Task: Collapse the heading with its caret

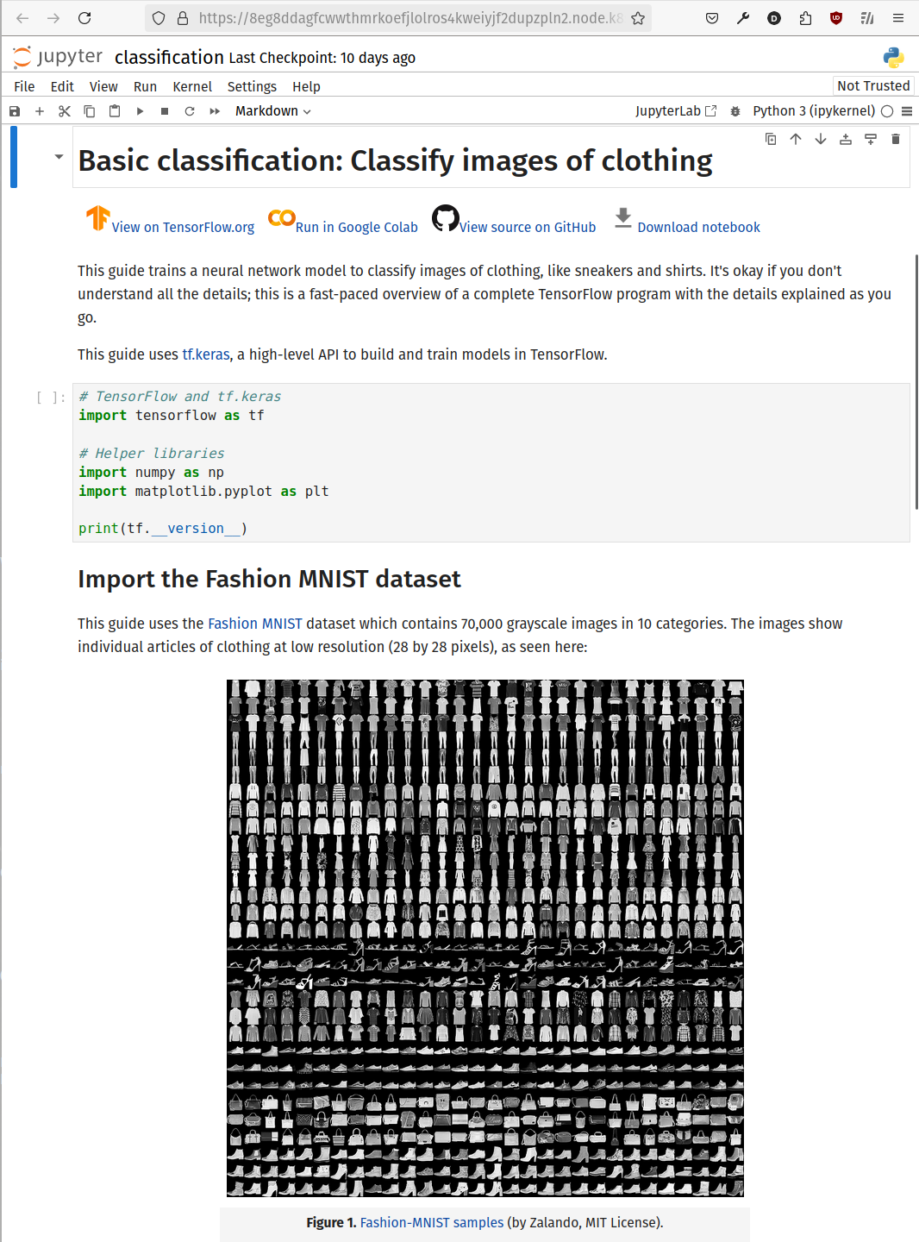Action: pos(59,156)
